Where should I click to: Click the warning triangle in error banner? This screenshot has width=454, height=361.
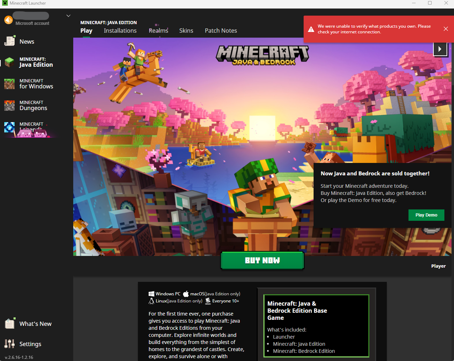click(311, 29)
